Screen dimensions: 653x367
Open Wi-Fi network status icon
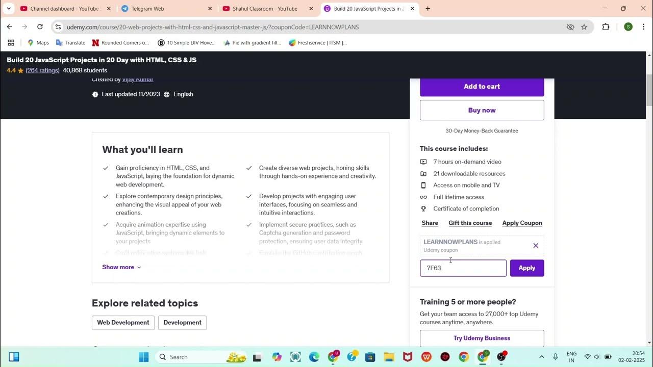coord(588,357)
